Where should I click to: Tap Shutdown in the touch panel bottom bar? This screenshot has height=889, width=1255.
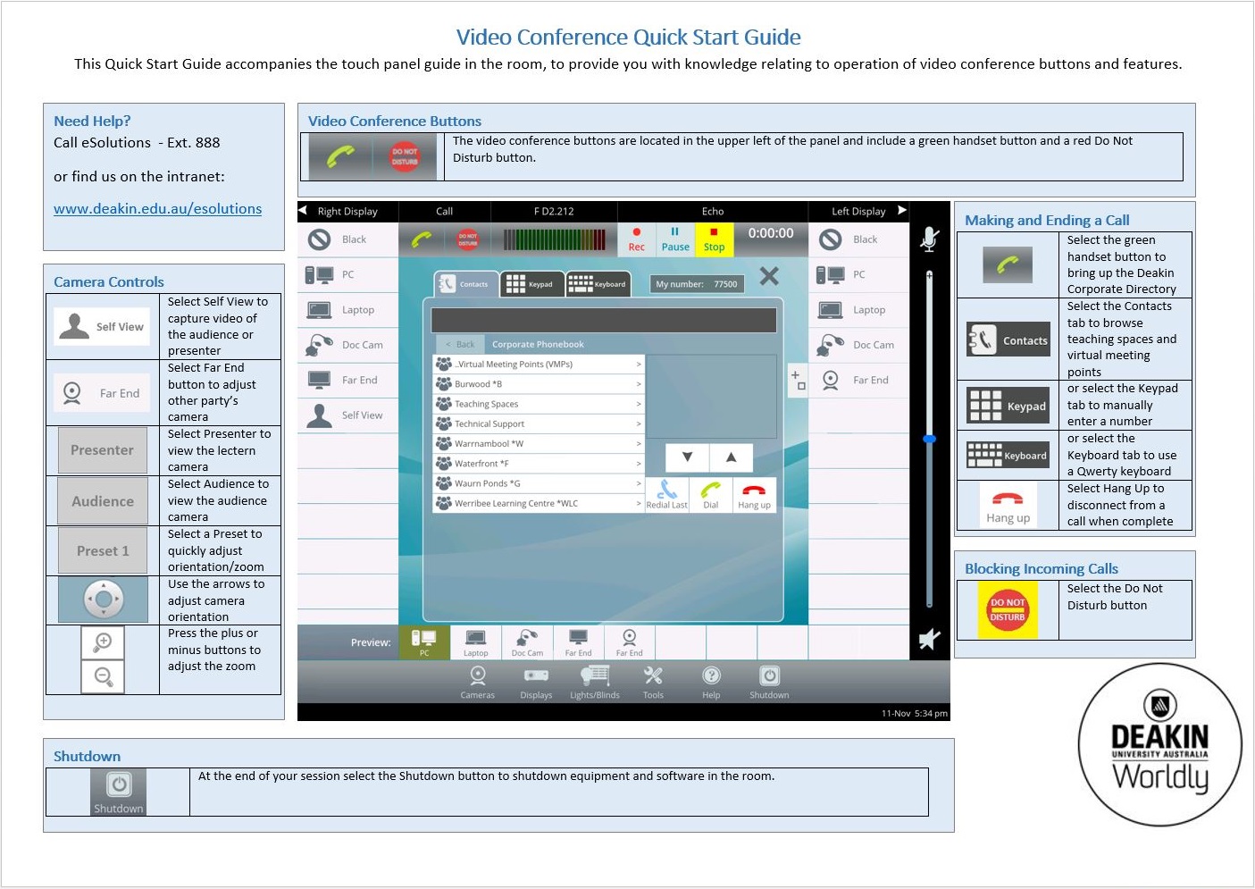769,683
